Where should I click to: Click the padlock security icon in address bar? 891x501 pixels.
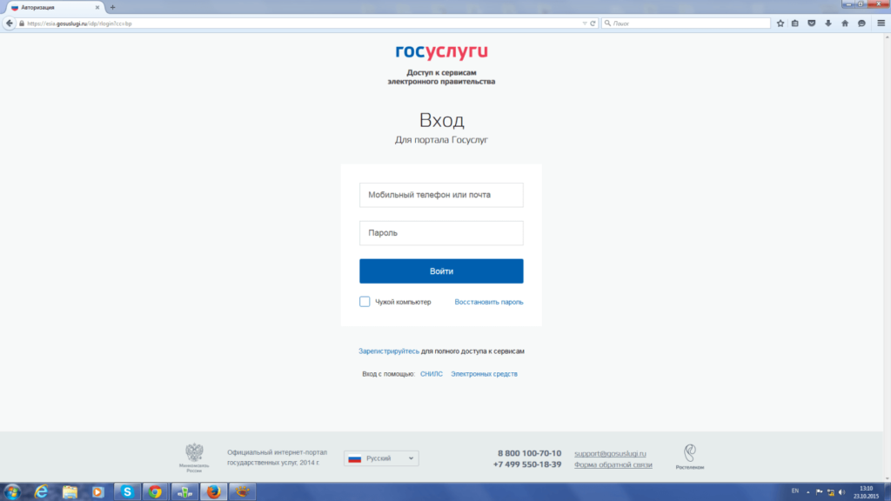tap(22, 23)
